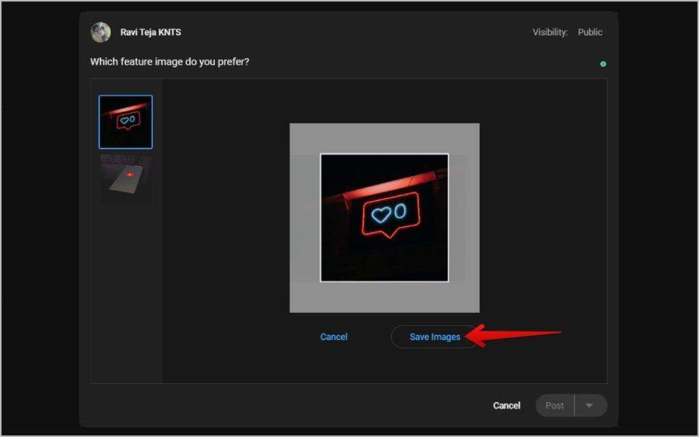This screenshot has height=437, width=699.
Task: Open the dropdown arrow next to Post
Action: pyautogui.click(x=589, y=406)
